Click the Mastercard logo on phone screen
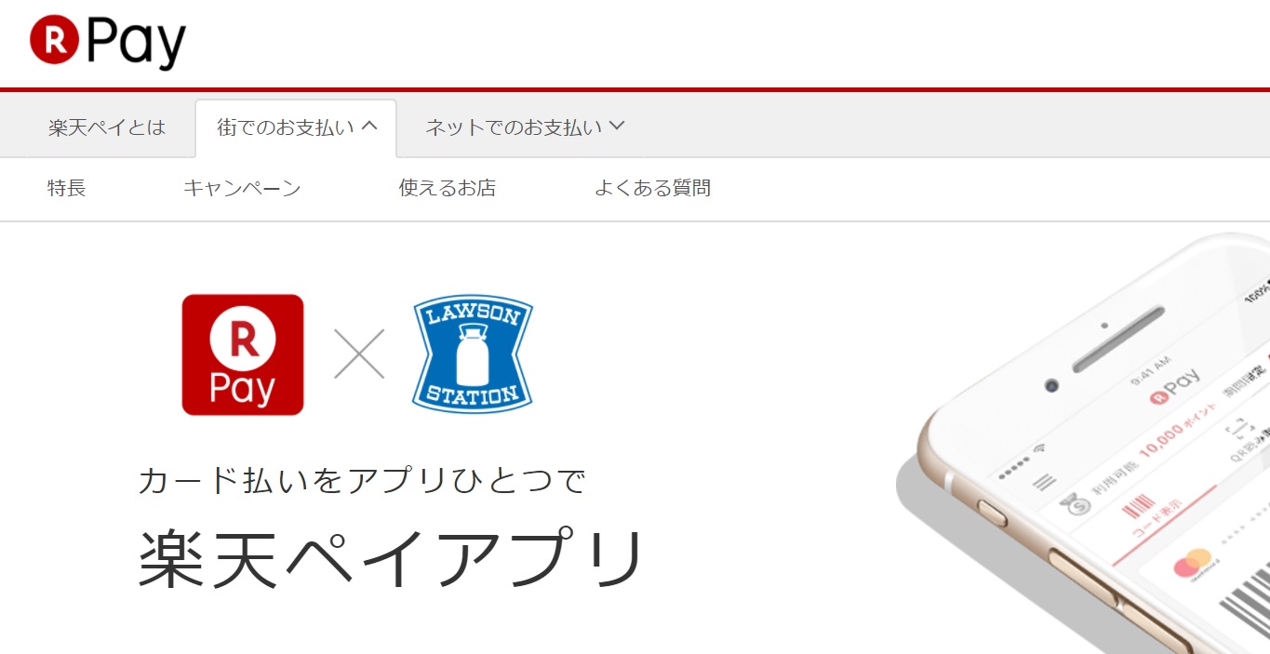Screen dimensions: 1270x654 1192,563
